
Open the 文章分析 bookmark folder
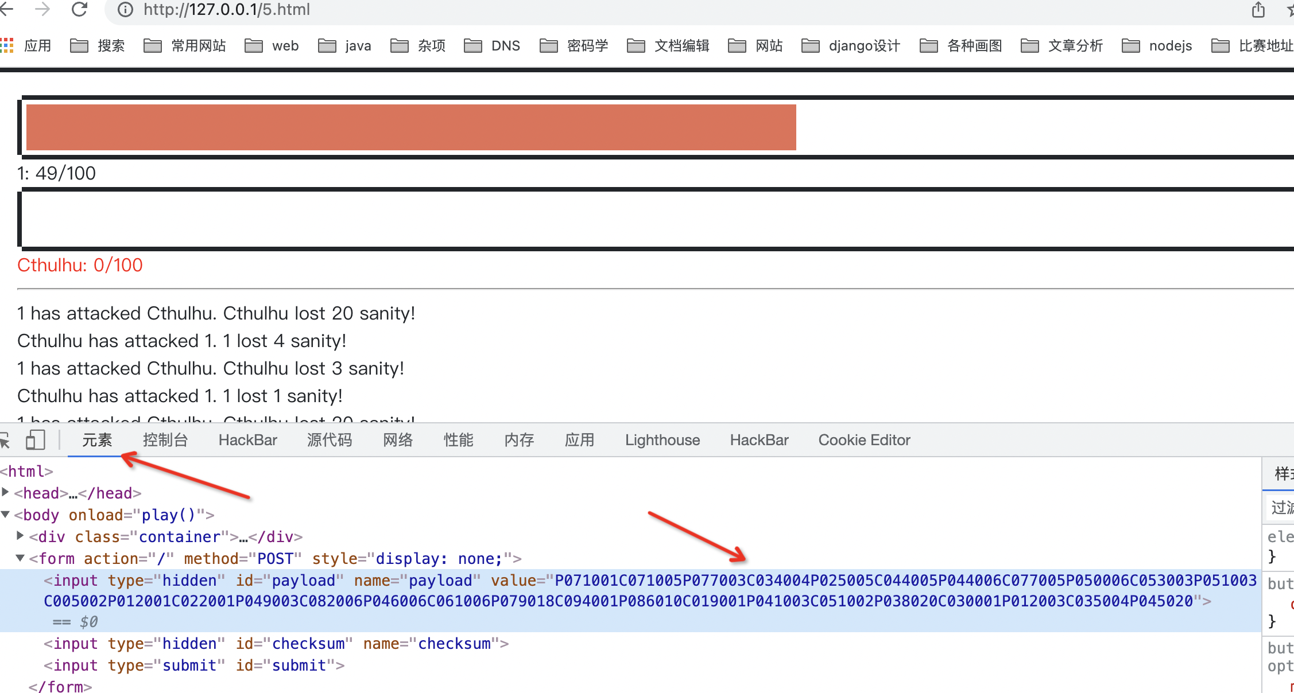(x=1062, y=45)
